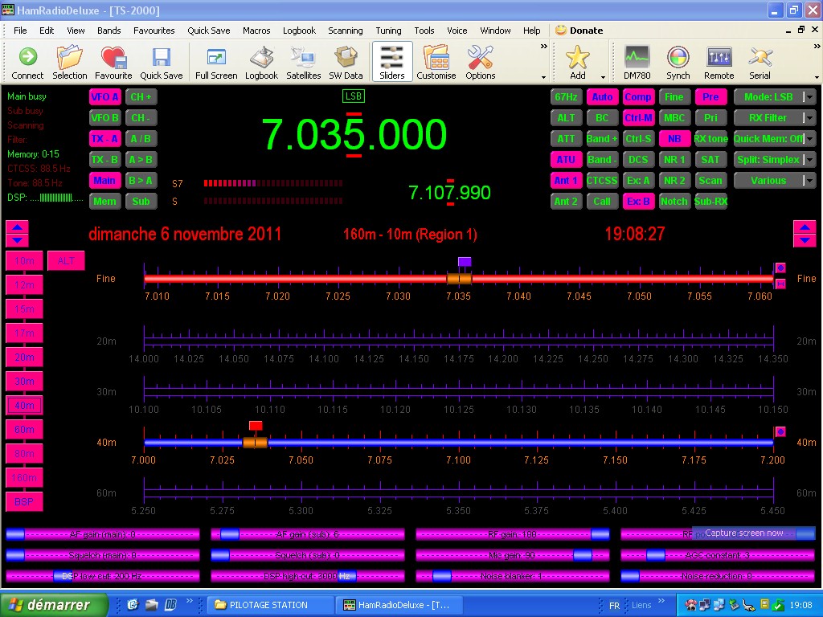
Task: Open the Customise tool
Action: point(436,63)
